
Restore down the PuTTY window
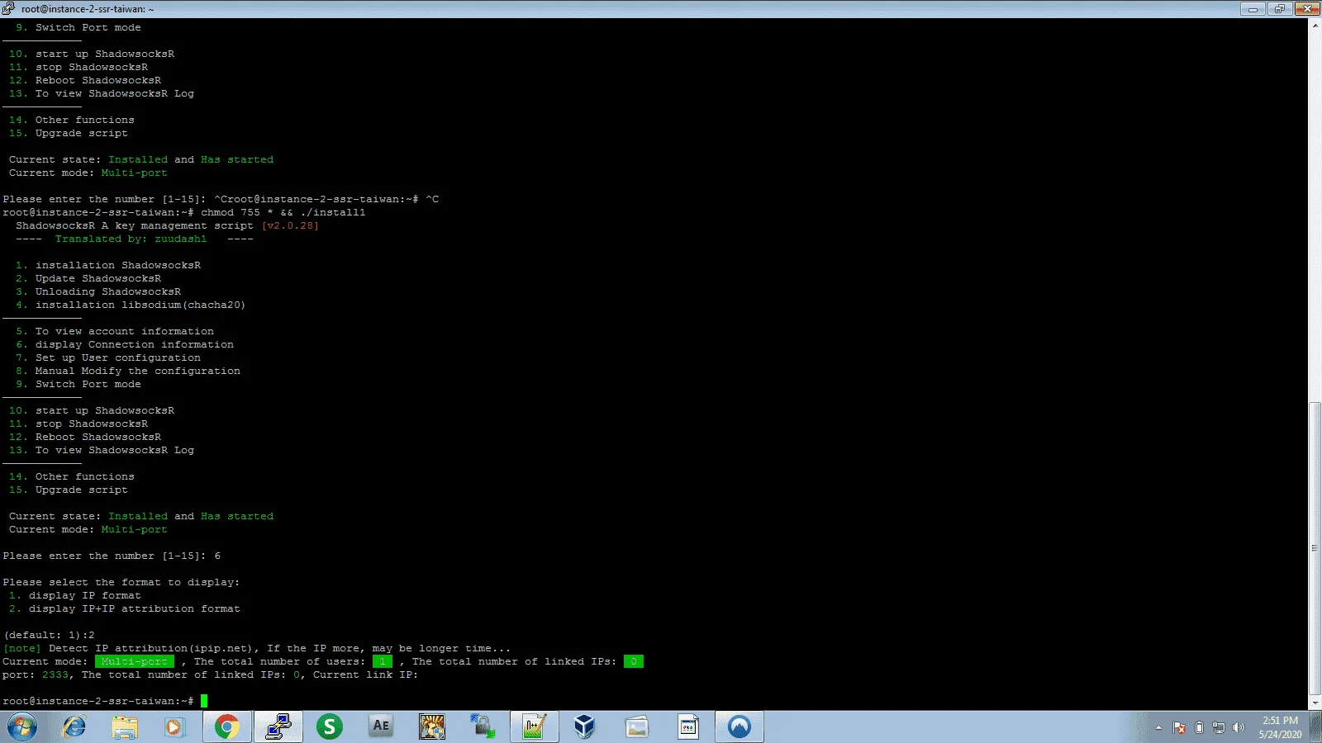point(1279,8)
